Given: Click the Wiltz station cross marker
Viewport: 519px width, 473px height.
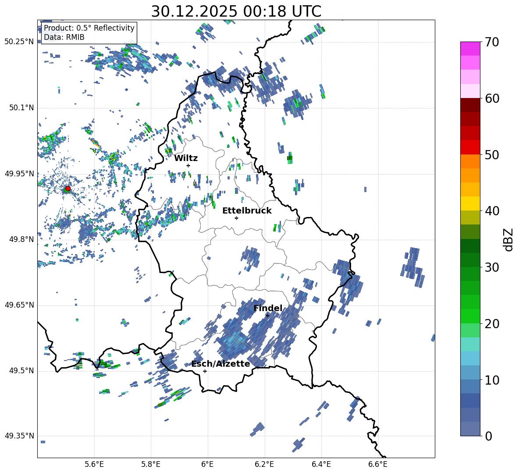Looking at the screenshot, I should point(188,165).
